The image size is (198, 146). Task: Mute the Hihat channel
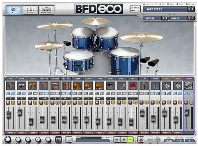pos(30,103)
